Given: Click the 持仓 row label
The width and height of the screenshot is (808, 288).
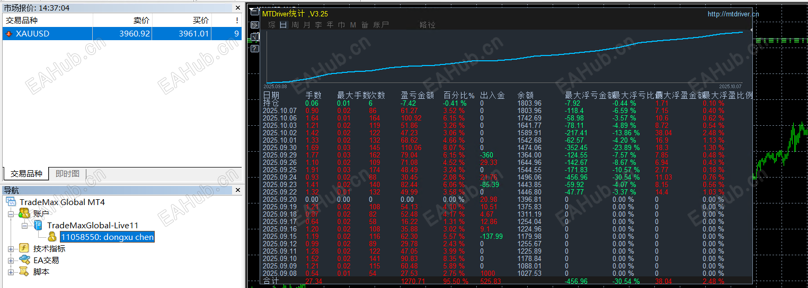Looking at the screenshot, I should coord(271,103).
